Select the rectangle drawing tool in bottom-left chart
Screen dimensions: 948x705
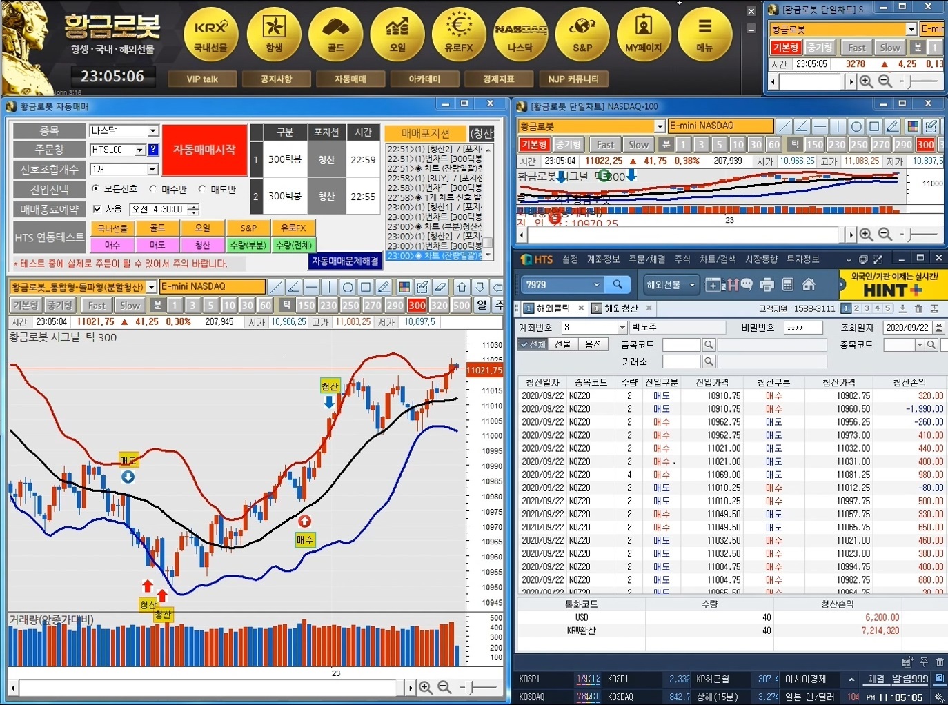(x=366, y=287)
